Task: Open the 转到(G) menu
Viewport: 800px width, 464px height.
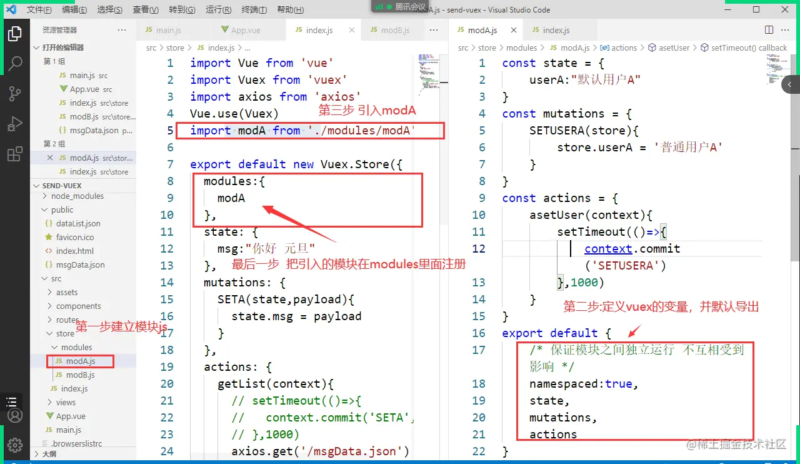Action: pyautogui.click(x=182, y=10)
